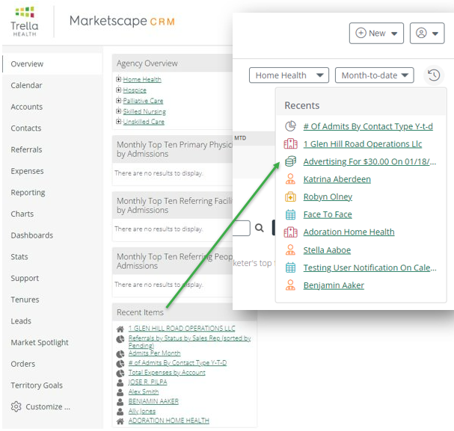Click the Trella Health logo
Image resolution: width=454 pixels, height=431 pixels.
(25, 22)
